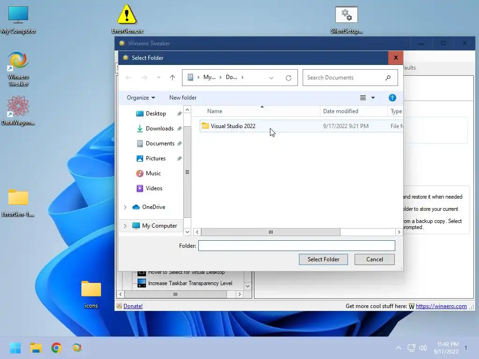Click file list scroll left arrow
This screenshot has width=479, height=359.
[x=197, y=232]
